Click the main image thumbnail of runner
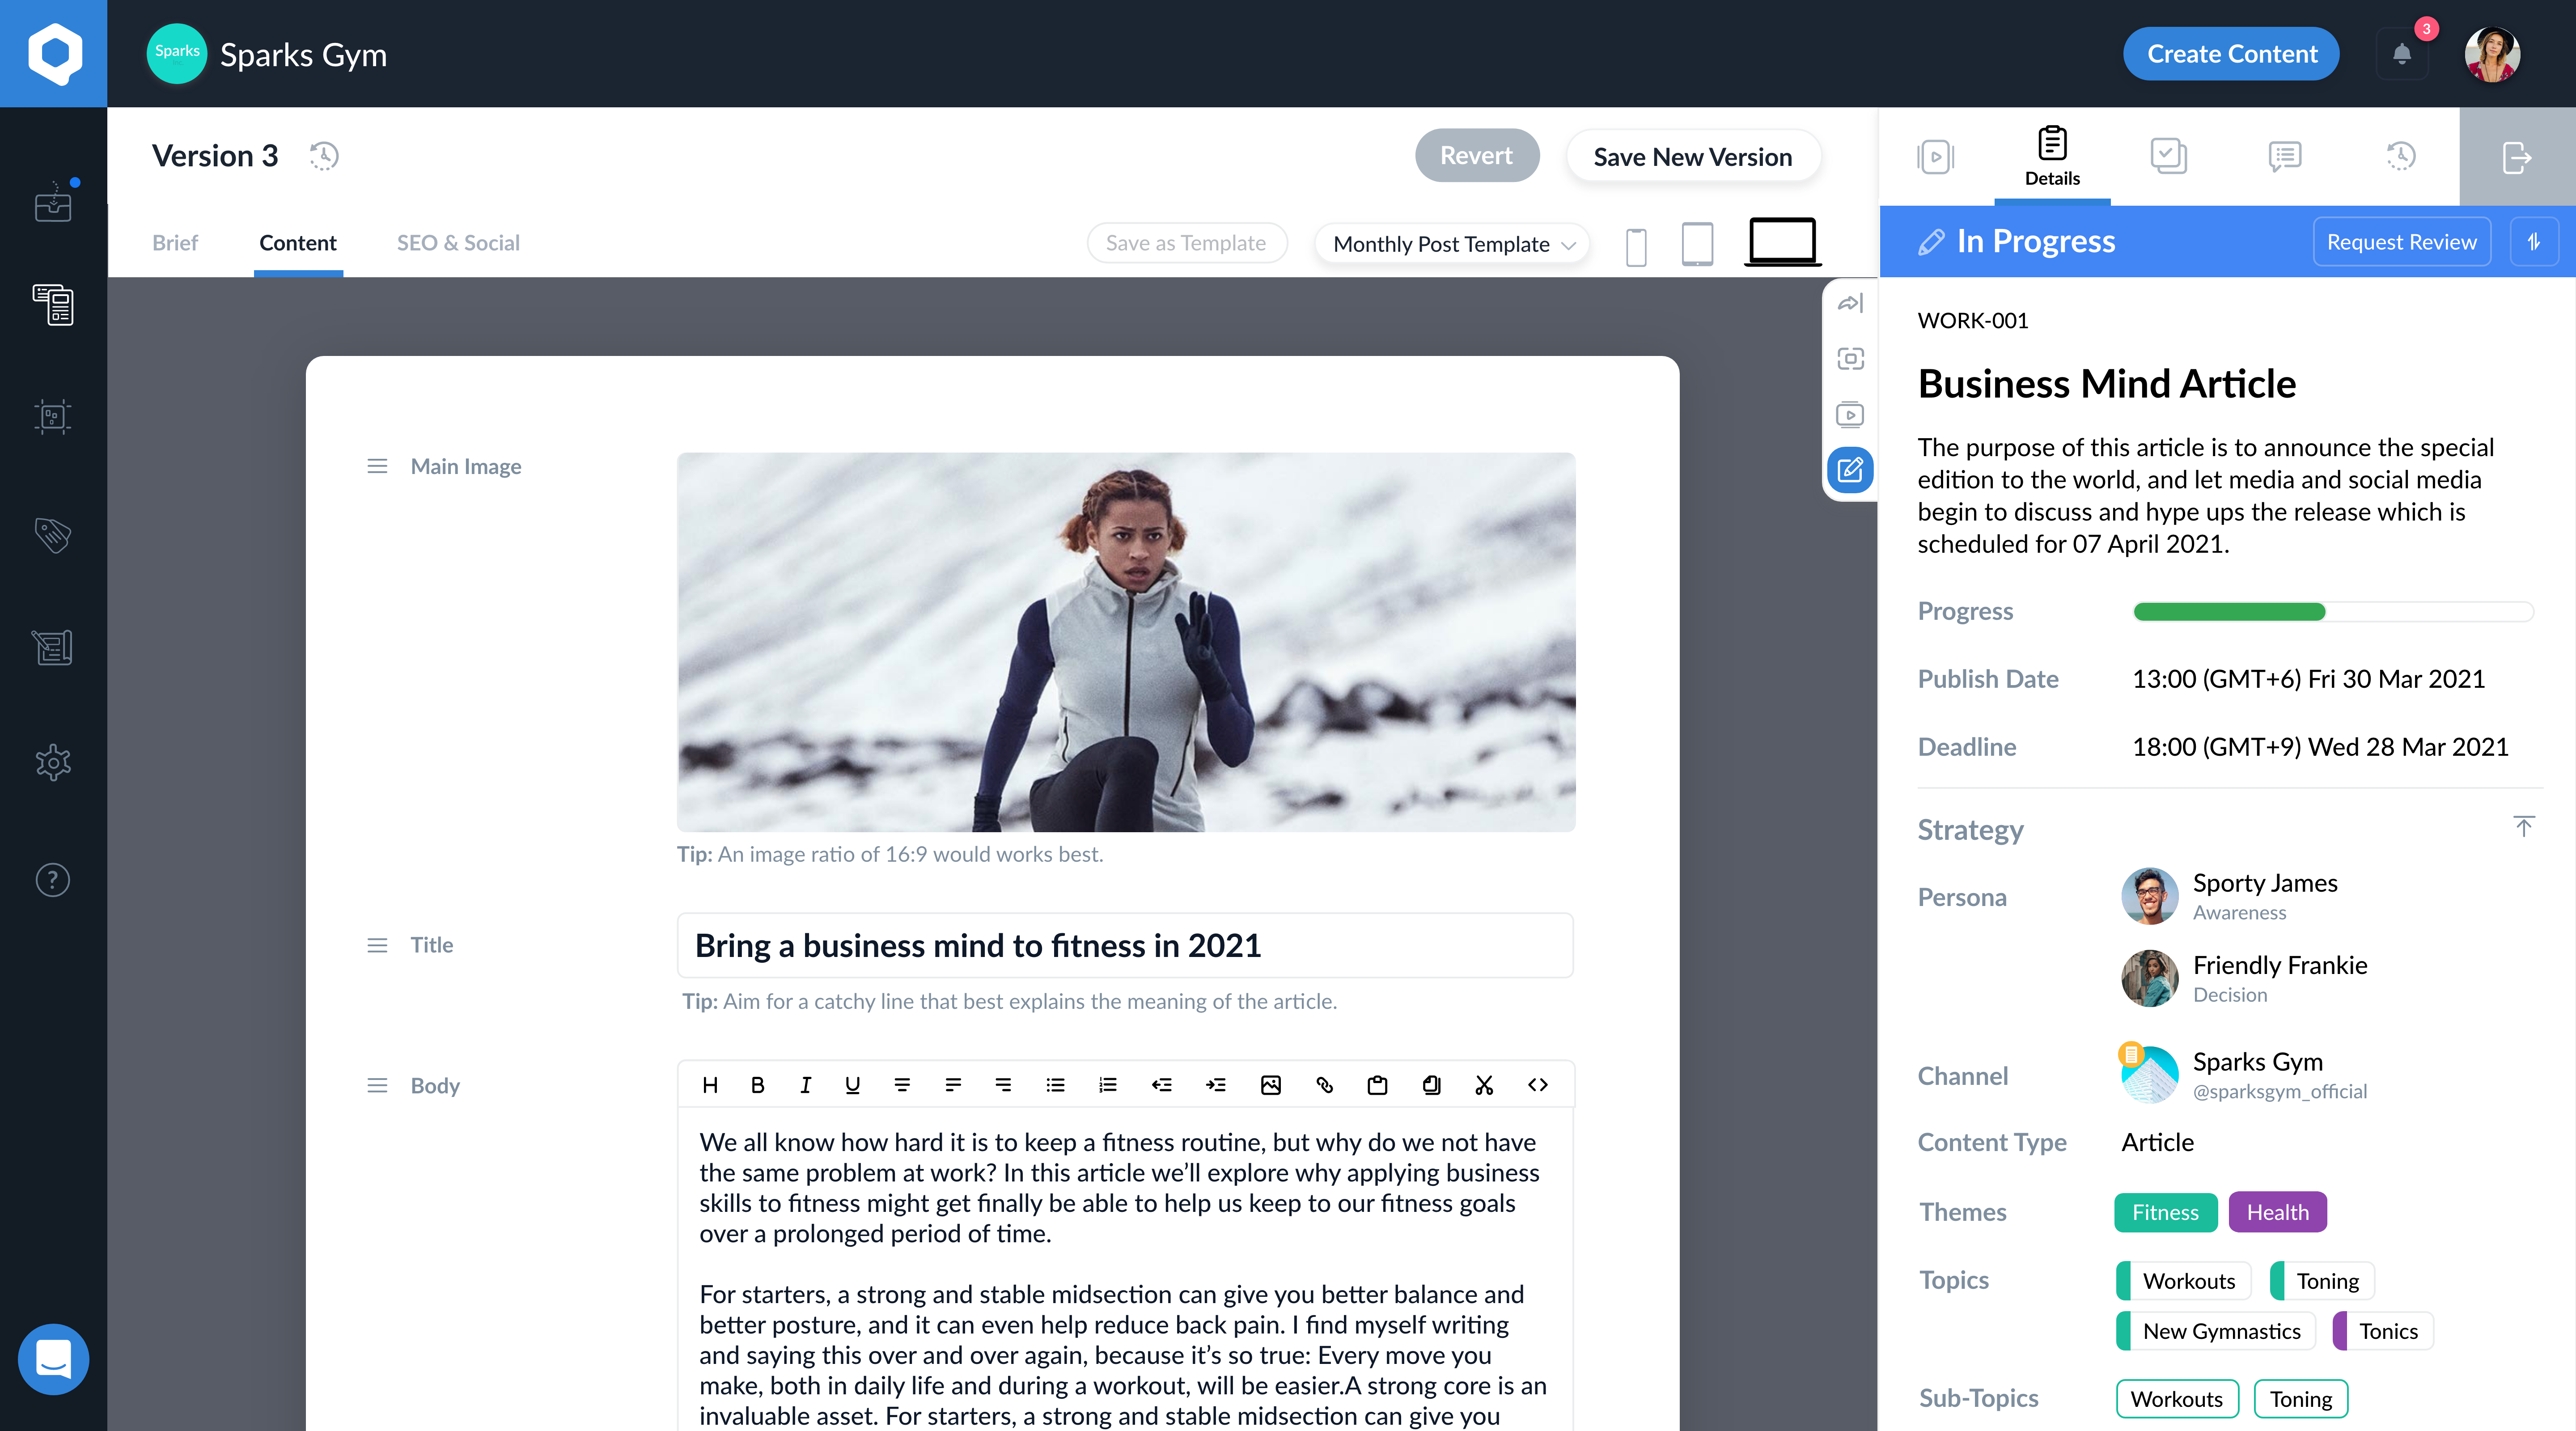The width and height of the screenshot is (2576, 1431). 1126,642
